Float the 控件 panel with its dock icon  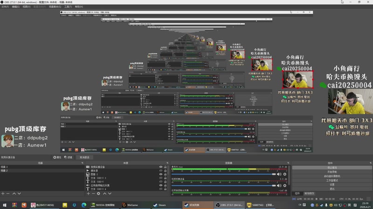[x=371, y=163]
